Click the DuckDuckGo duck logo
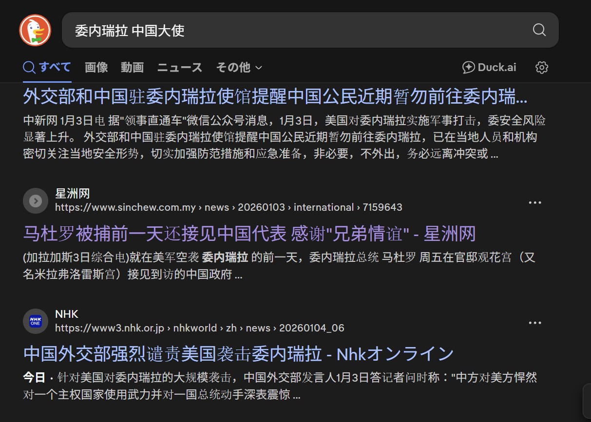The width and height of the screenshot is (591, 422). 35,30
